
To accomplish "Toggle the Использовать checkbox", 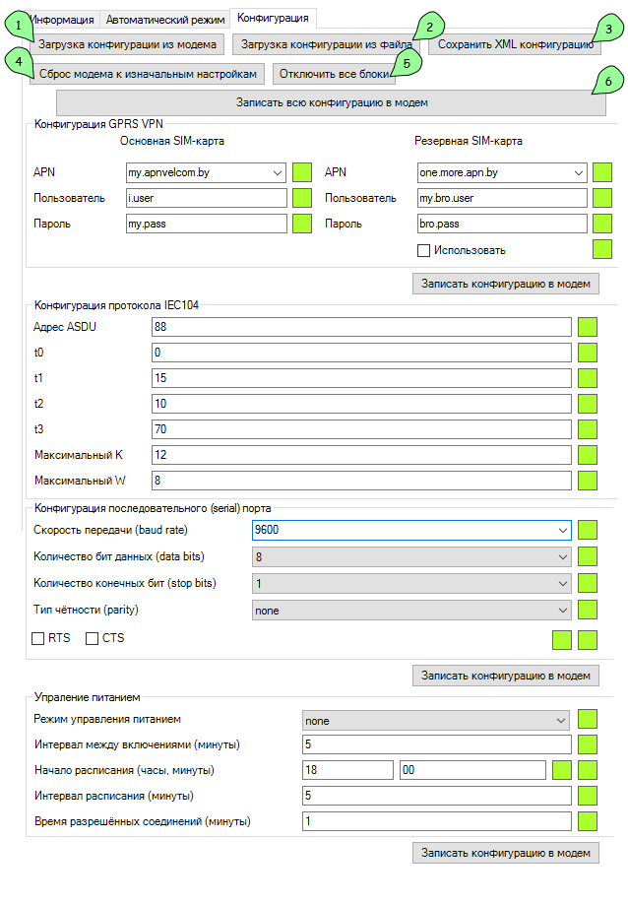I will (x=423, y=250).
